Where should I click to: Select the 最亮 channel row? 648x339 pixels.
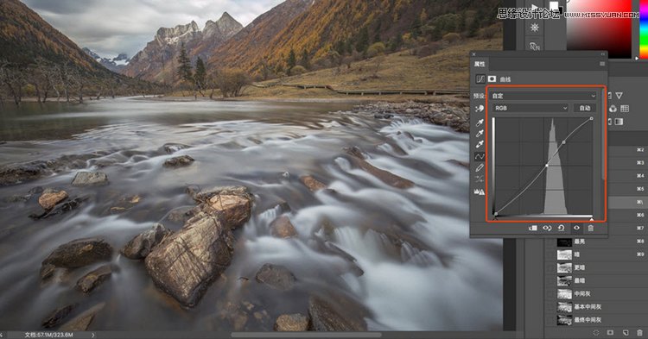pos(596,242)
